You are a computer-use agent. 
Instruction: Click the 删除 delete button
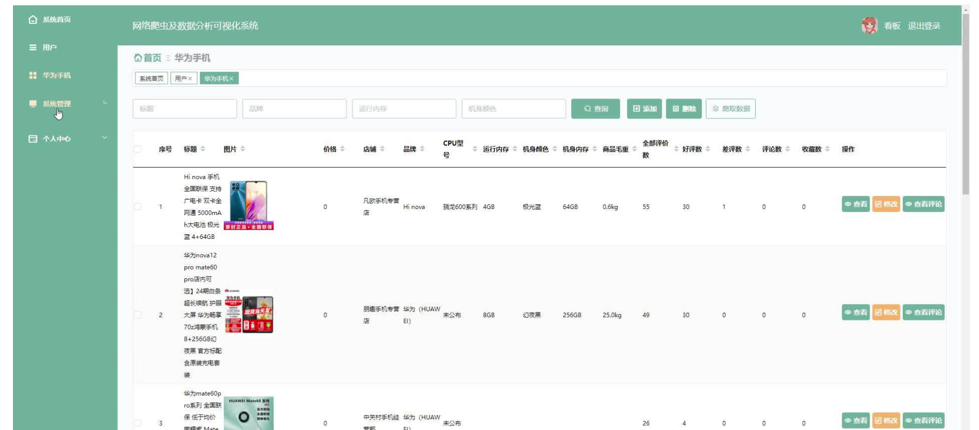coord(684,108)
